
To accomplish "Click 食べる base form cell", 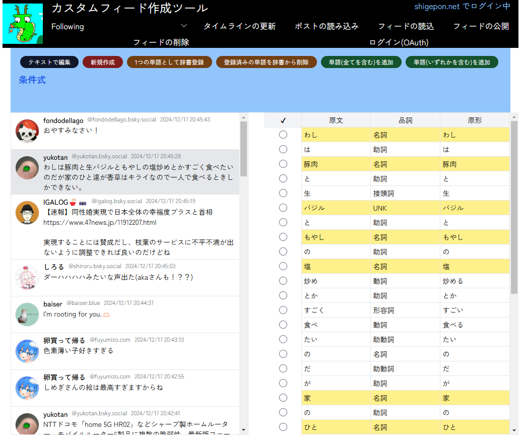I will click(x=475, y=325).
